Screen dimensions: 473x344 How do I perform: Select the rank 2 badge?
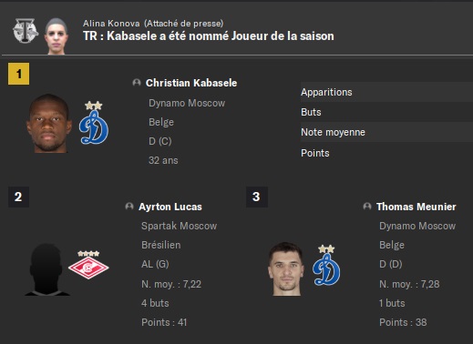tap(18, 197)
